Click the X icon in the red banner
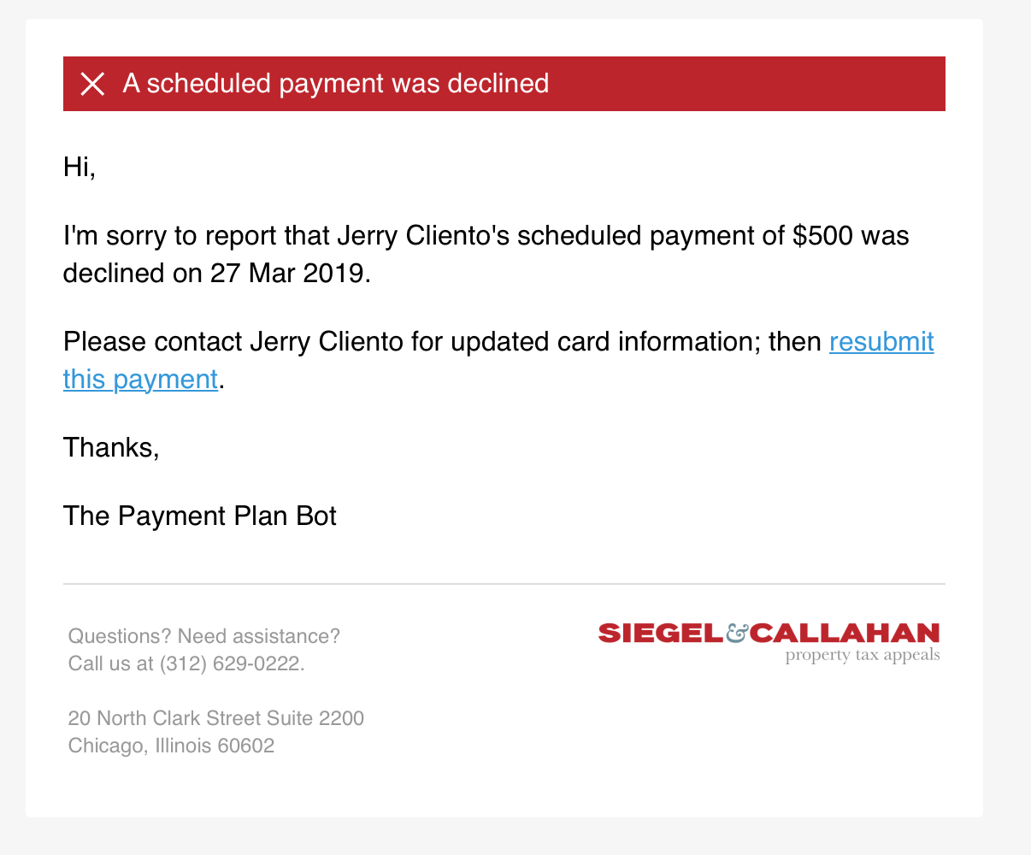 coord(92,84)
